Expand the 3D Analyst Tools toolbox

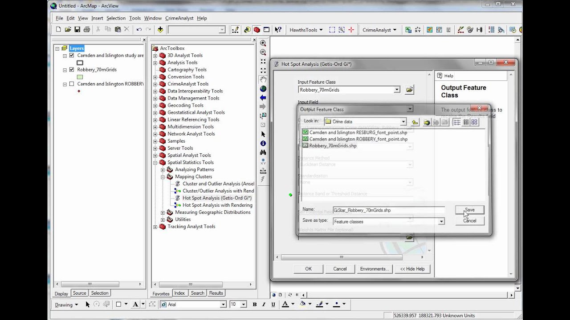click(155, 56)
